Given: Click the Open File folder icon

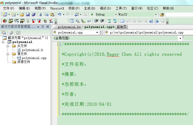Looking at the screenshot, I should [22, 14].
